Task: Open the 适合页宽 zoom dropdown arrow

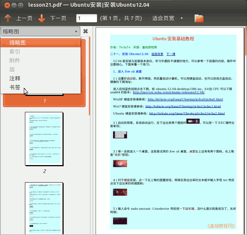Action: click(x=182, y=18)
